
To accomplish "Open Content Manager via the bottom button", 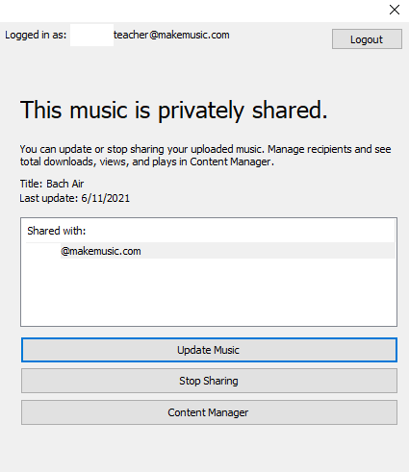I will [x=209, y=412].
